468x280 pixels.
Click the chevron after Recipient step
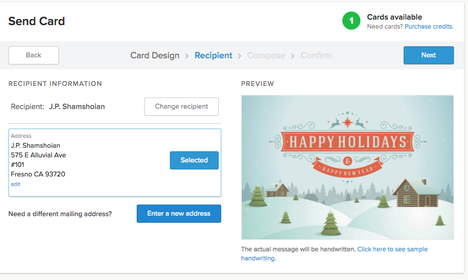click(x=239, y=56)
